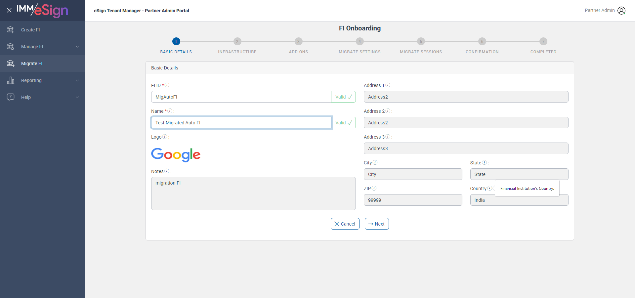Click the info icon next to FI ID
The image size is (635, 298).
click(167, 85)
